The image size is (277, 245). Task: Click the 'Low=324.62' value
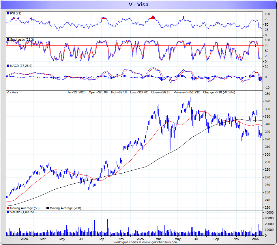(x=139, y=92)
